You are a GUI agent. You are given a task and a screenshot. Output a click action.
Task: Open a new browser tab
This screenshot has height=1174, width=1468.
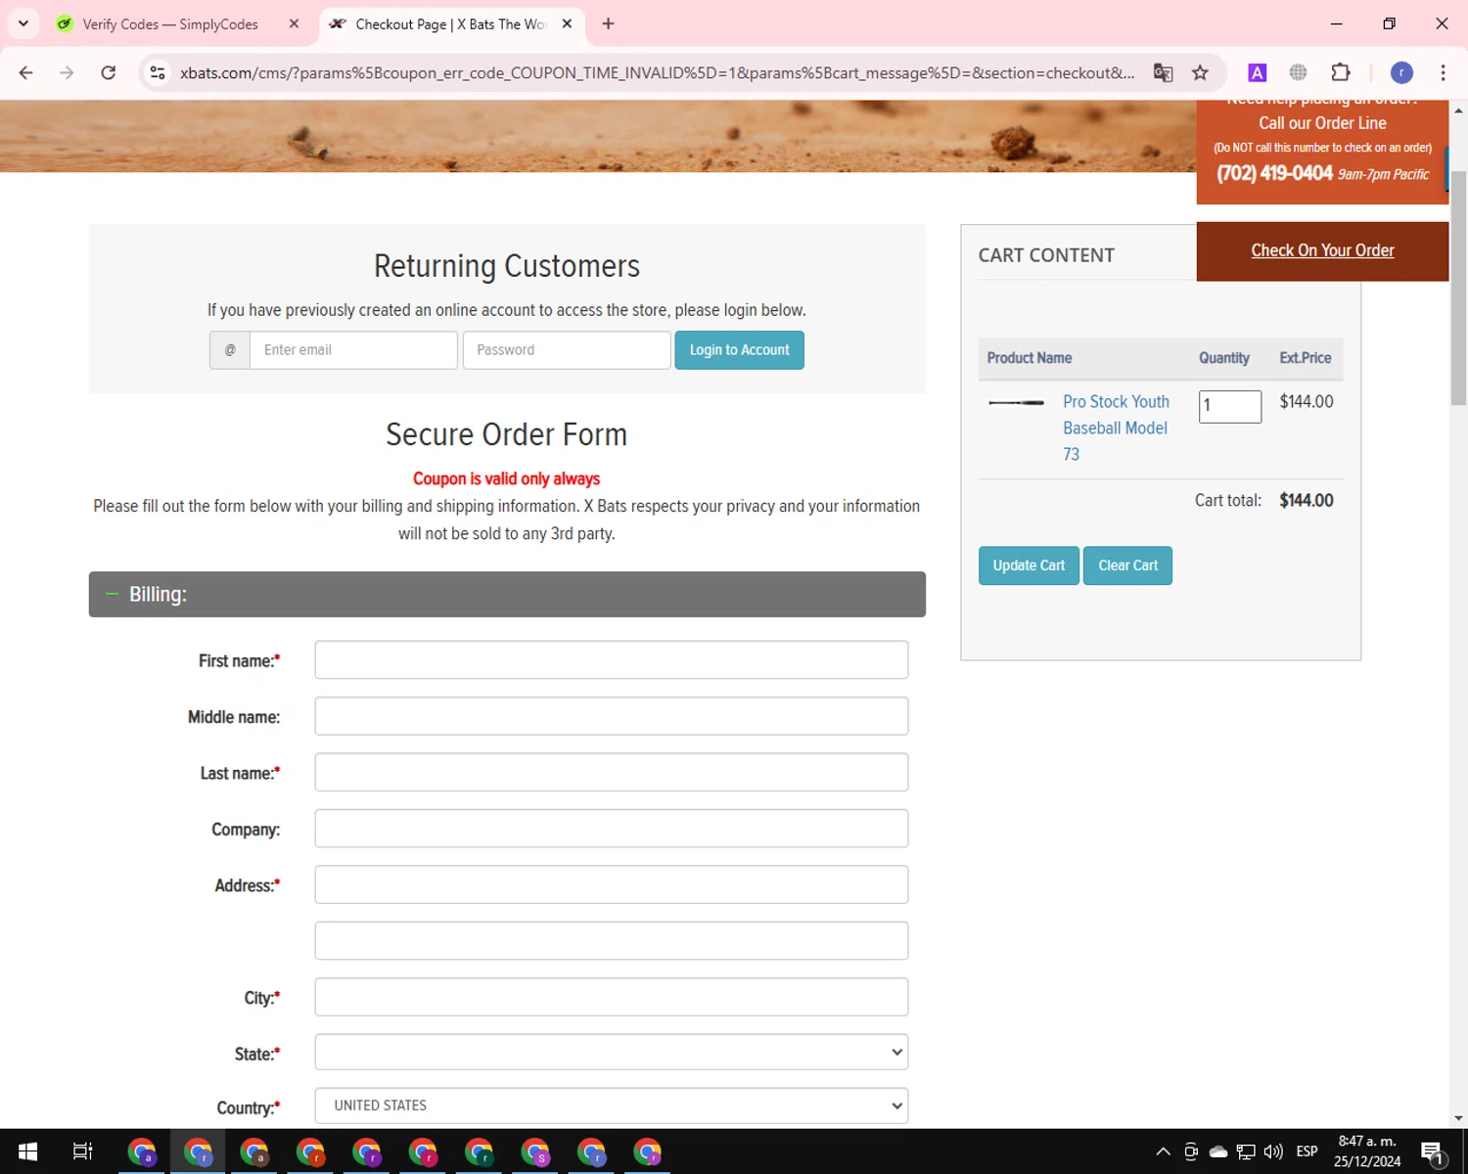(608, 23)
